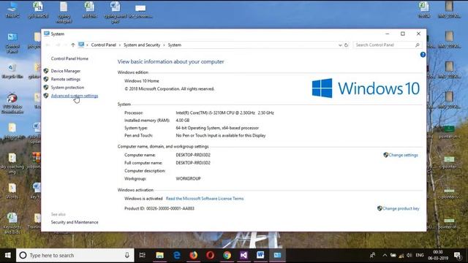The width and height of the screenshot is (468, 263).
Task: Select the This PC desktop icon
Action: (x=12, y=9)
